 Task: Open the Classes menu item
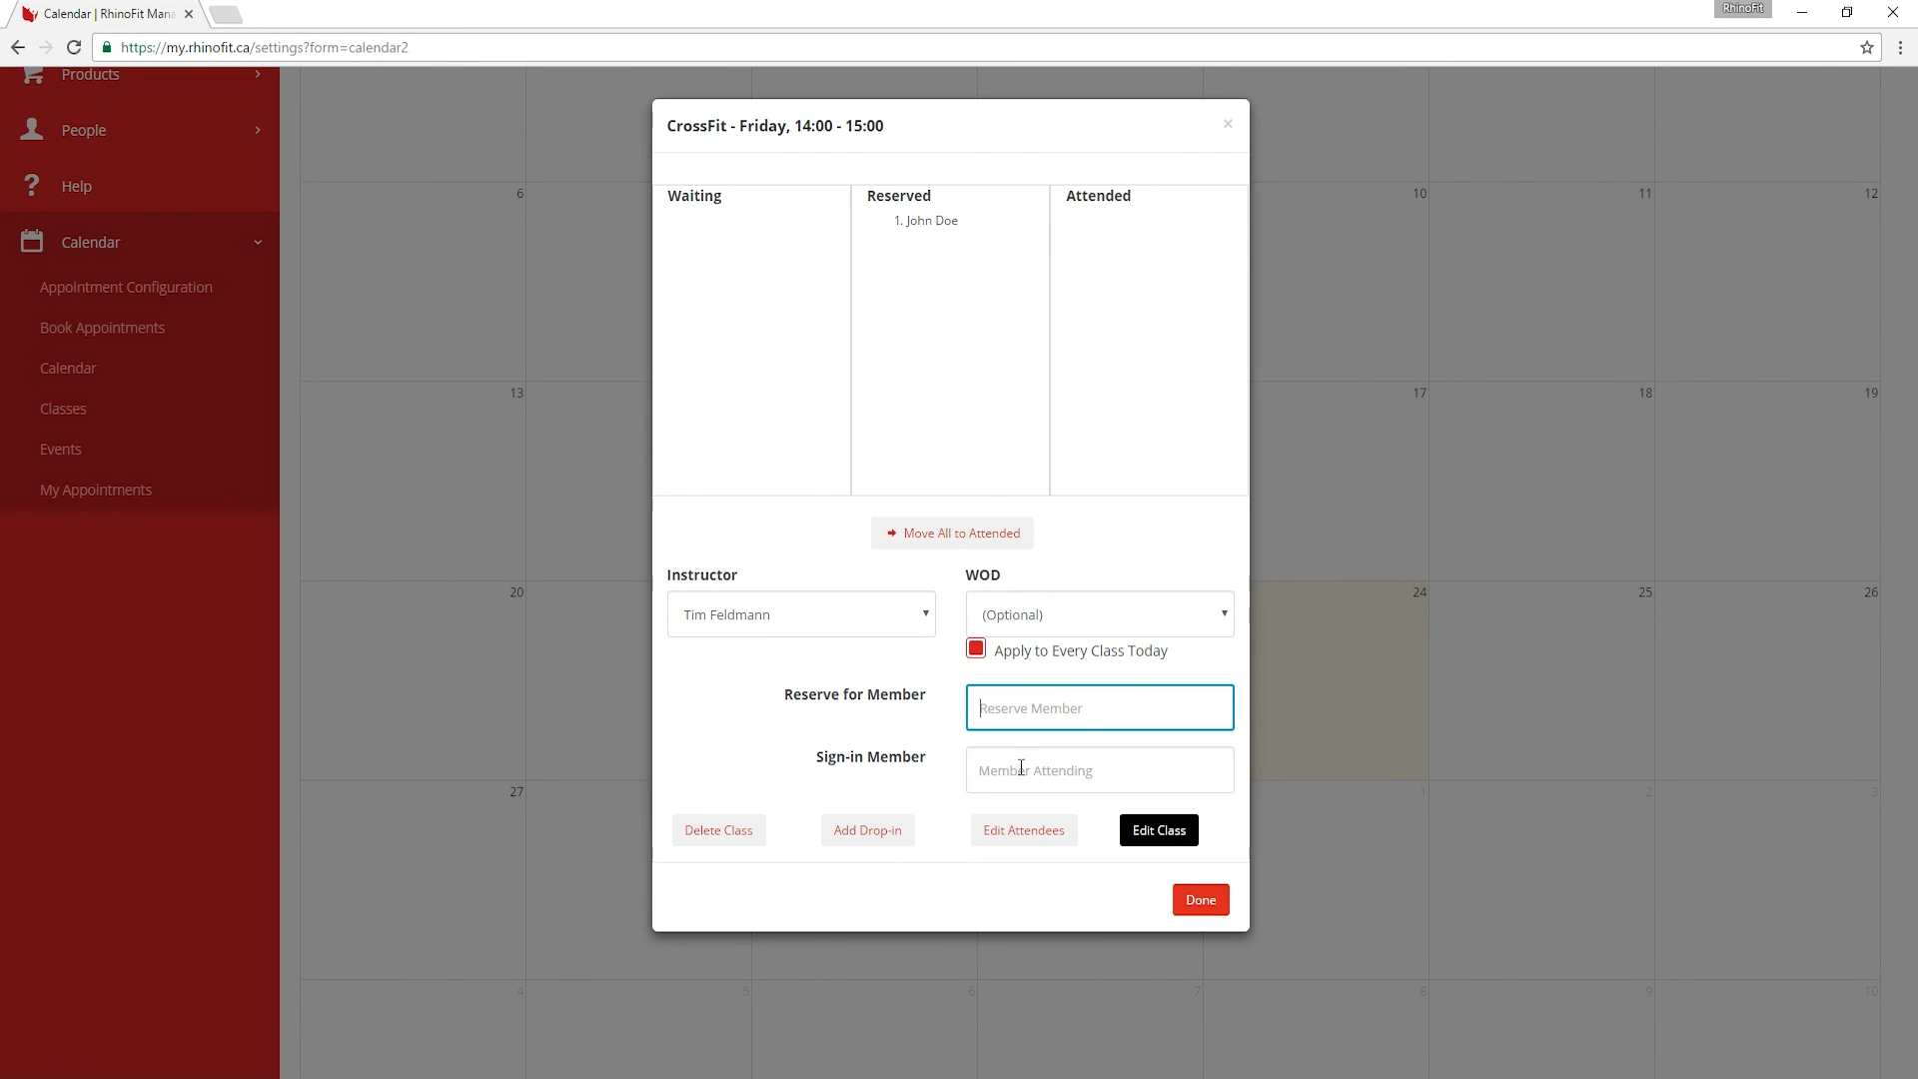tap(63, 409)
